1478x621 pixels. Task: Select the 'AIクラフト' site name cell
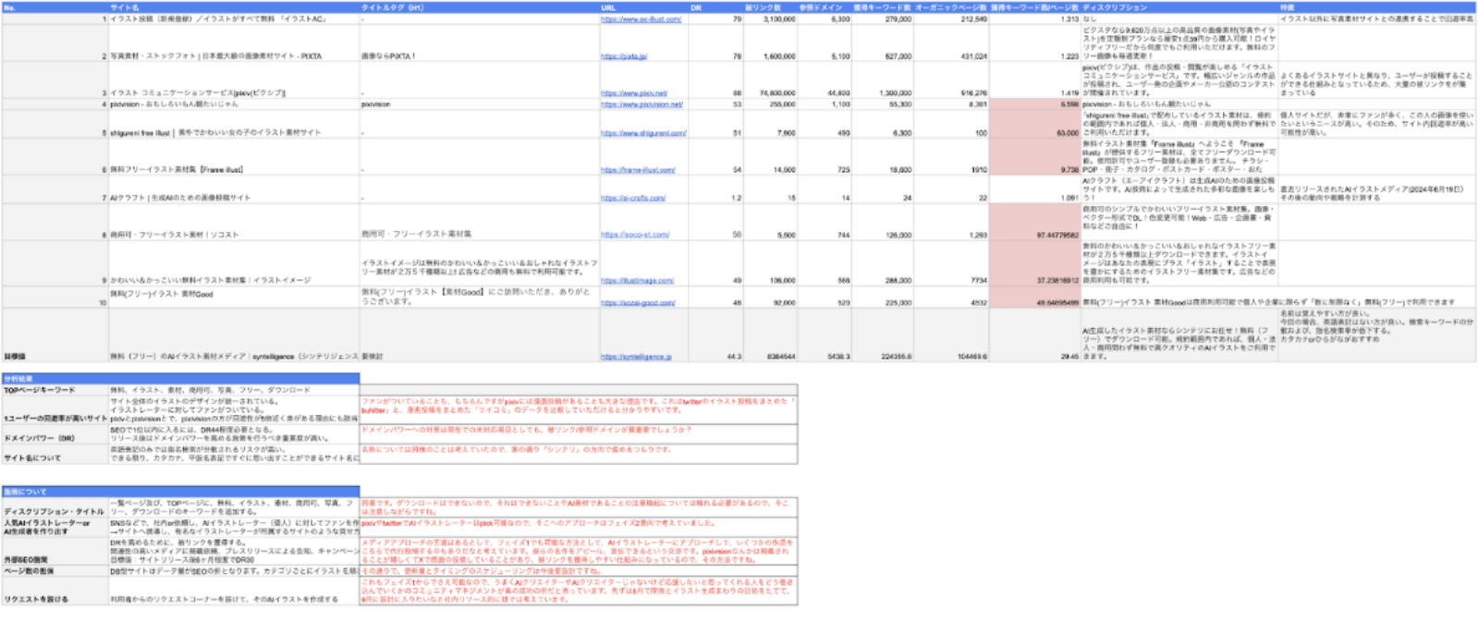(234, 189)
